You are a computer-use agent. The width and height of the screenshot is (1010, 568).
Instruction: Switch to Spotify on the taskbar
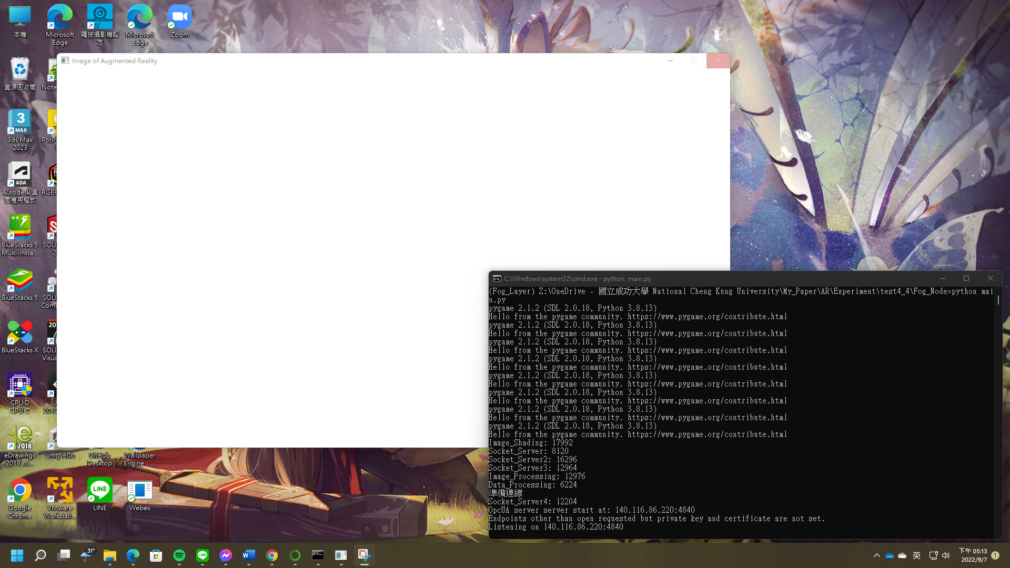pyautogui.click(x=179, y=555)
